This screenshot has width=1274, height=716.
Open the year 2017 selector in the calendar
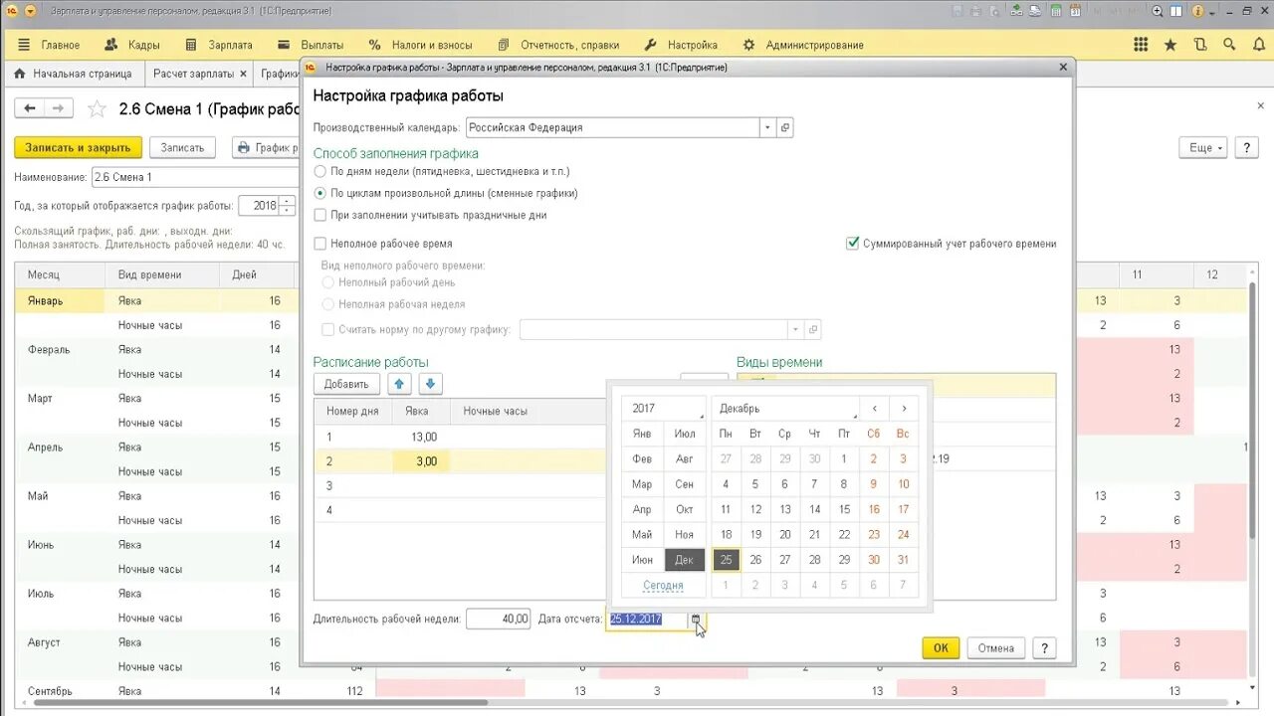664,408
